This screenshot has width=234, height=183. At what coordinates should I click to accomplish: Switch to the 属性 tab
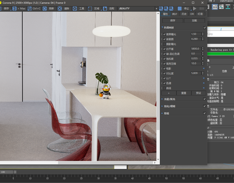[x=165, y=14]
